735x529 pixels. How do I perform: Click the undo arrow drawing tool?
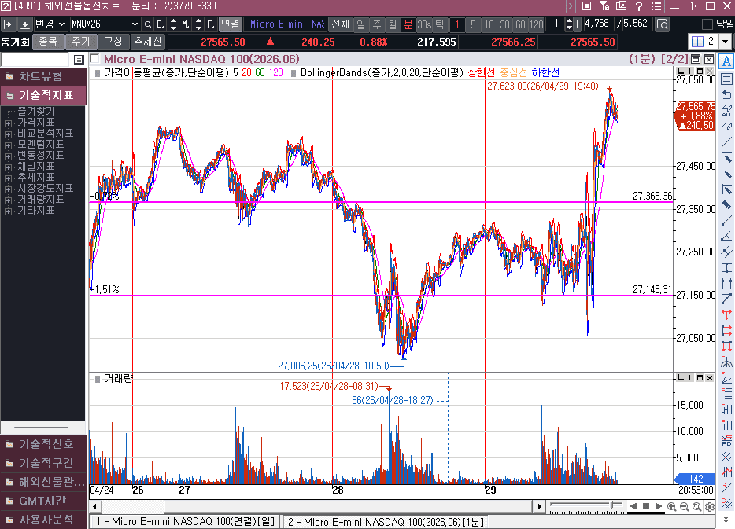(x=726, y=95)
